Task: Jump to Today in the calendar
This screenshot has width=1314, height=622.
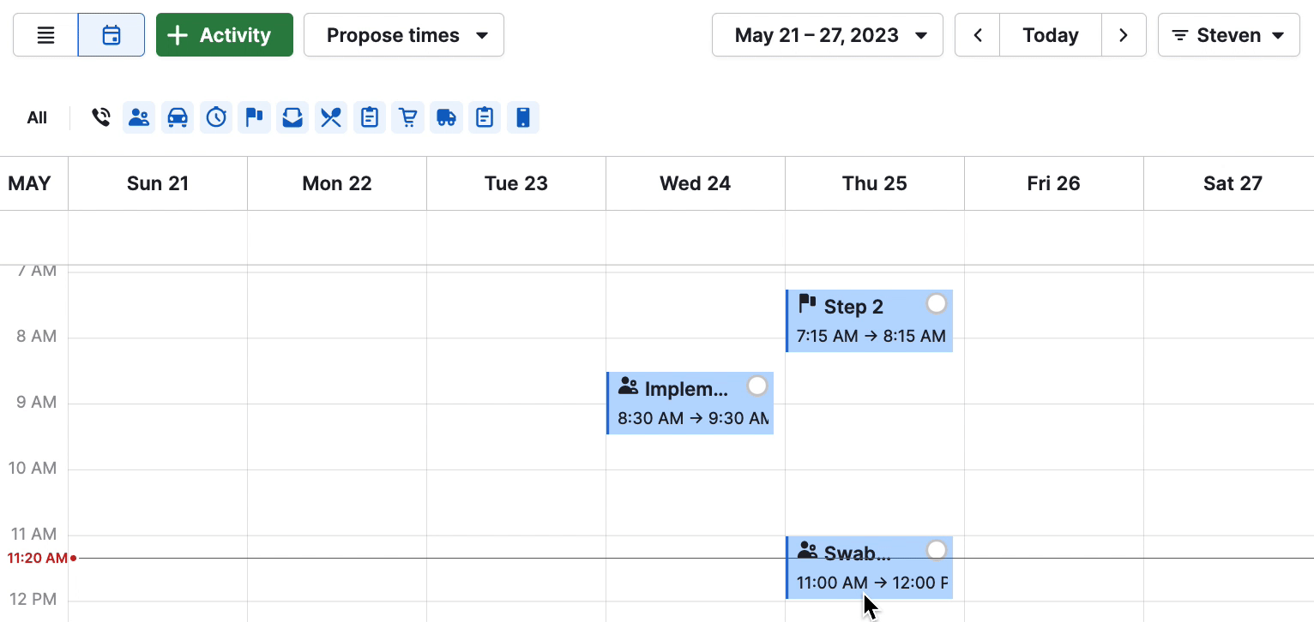Action: (x=1051, y=35)
